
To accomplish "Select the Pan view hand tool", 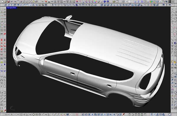I will (18, 1).
